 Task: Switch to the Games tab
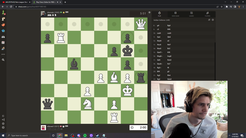pyautogui.click(x=191, y=14)
